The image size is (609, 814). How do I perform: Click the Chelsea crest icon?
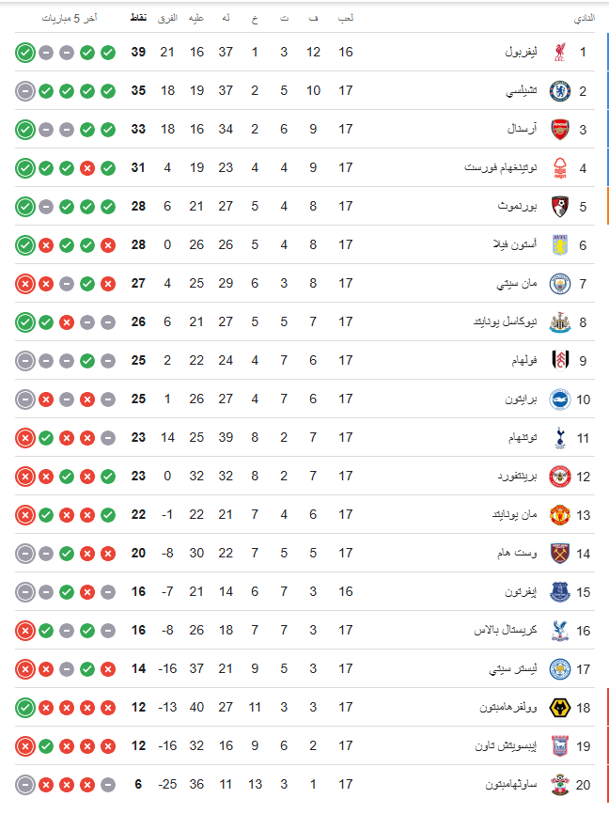pos(559,91)
